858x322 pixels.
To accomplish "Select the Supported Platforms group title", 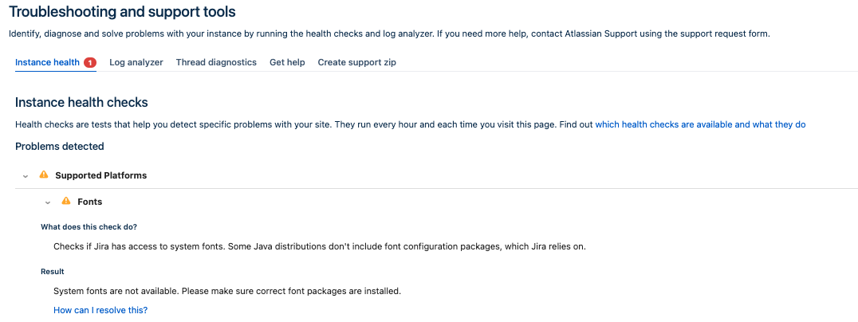I will pyautogui.click(x=100, y=175).
